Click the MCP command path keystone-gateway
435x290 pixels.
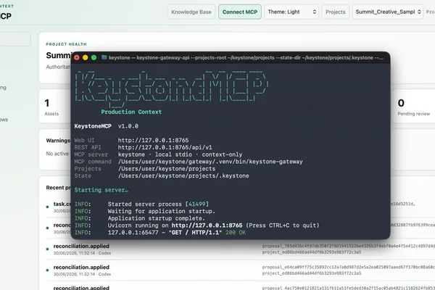pos(210,162)
